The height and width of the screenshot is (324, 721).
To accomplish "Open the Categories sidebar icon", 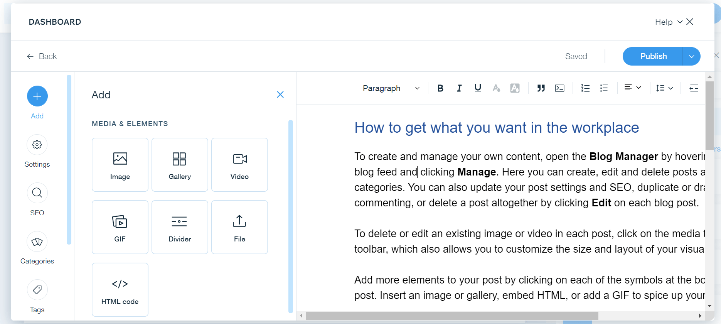I will (x=37, y=241).
